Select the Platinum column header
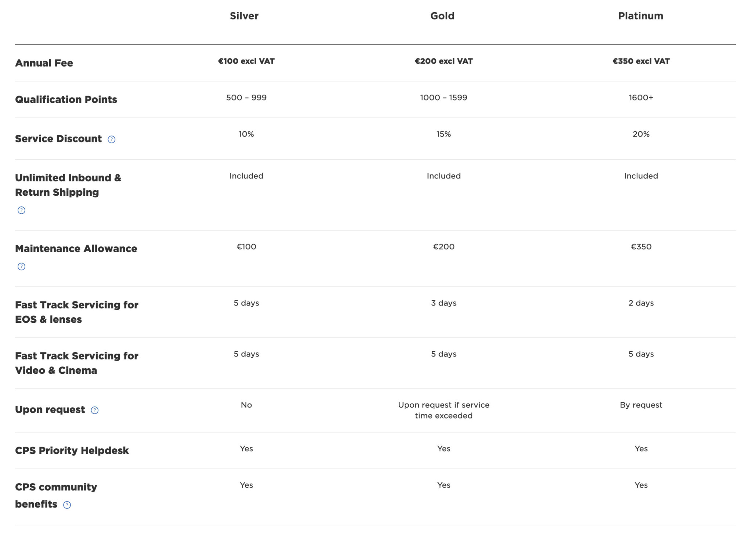Viewport: 752px width, 539px height. [641, 16]
